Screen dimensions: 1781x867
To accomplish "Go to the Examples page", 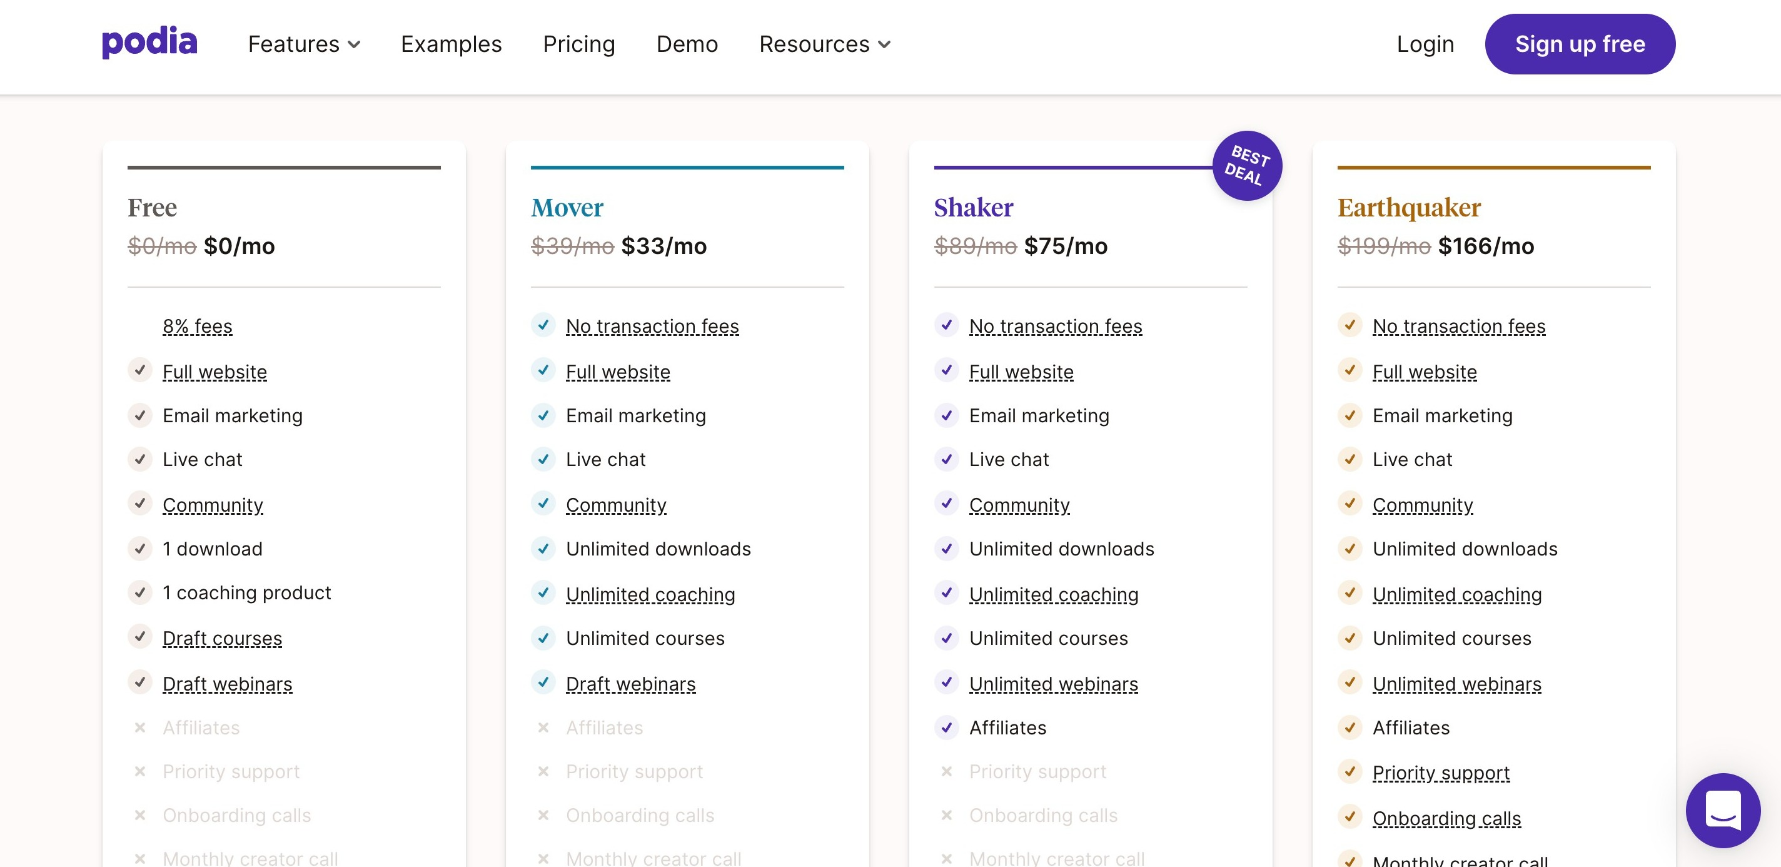I will [x=451, y=44].
